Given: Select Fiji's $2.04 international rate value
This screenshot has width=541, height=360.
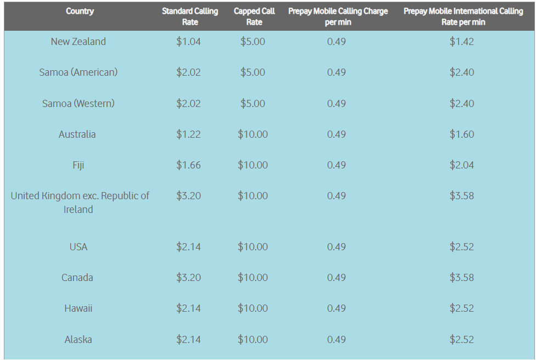Looking at the screenshot, I should (x=461, y=165).
